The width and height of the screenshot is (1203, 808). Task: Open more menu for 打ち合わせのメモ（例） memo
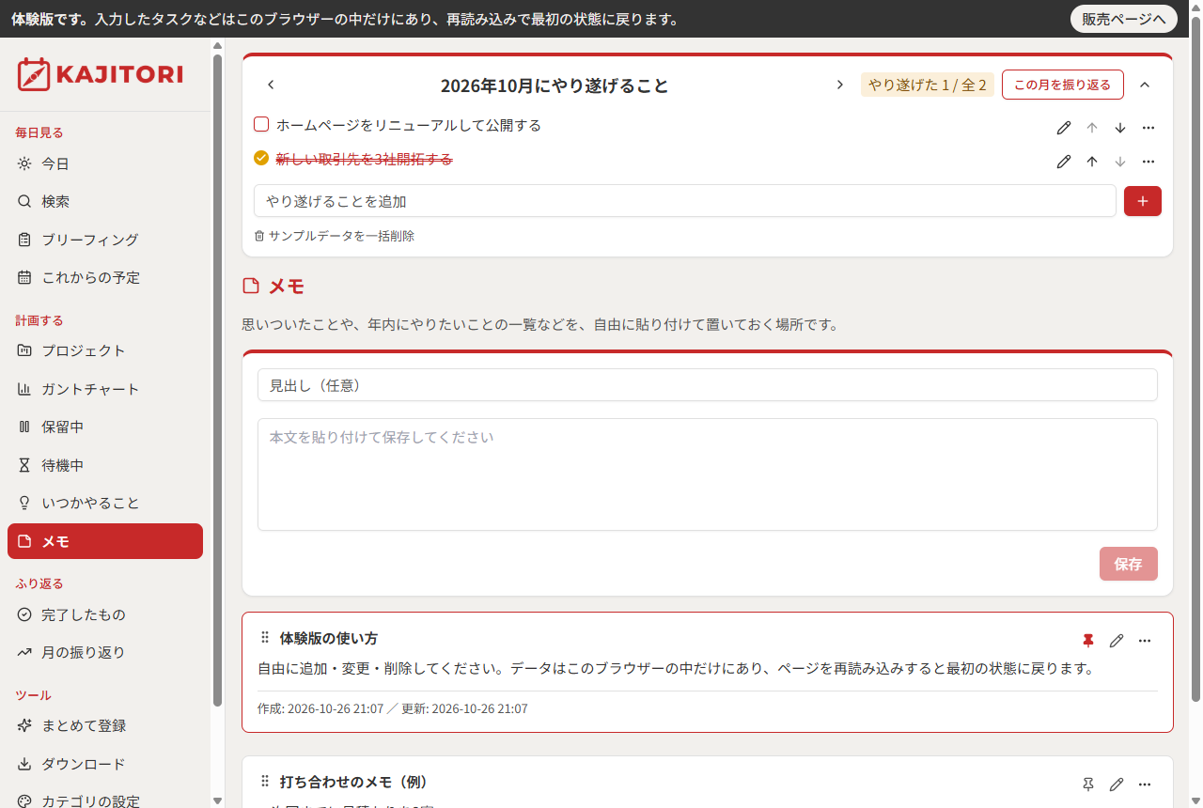pyautogui.click(x=1145, y=785)
